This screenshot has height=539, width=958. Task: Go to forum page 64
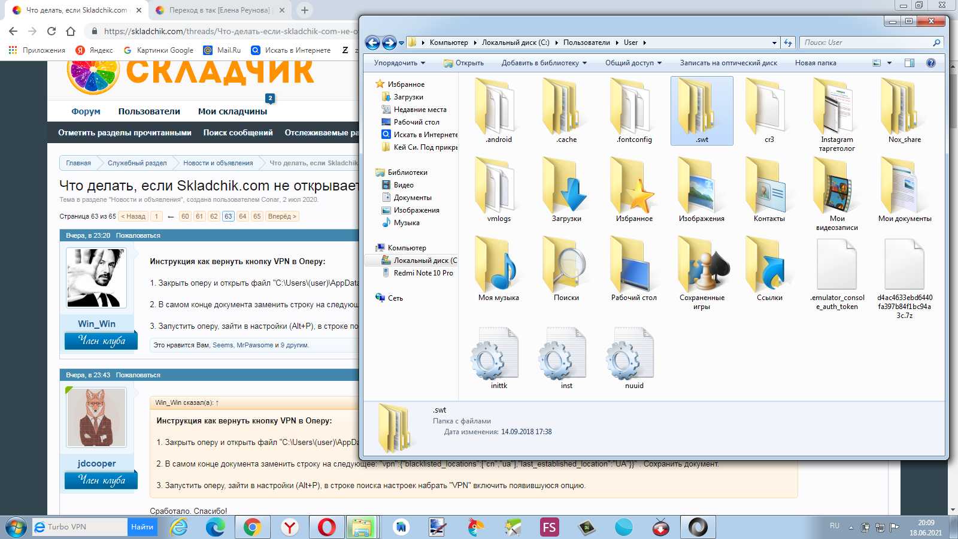coord(242,216)
